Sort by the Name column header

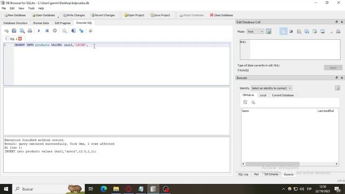245,111
